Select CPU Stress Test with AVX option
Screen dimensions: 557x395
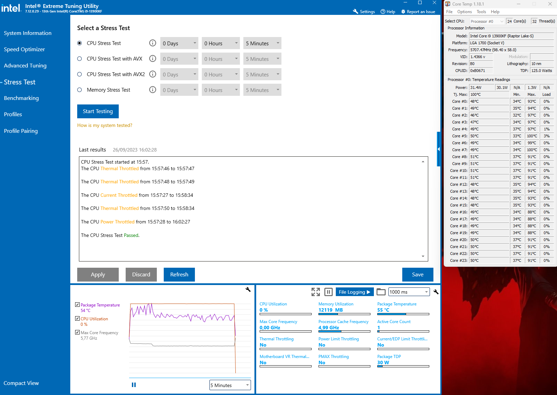point(80,59)
